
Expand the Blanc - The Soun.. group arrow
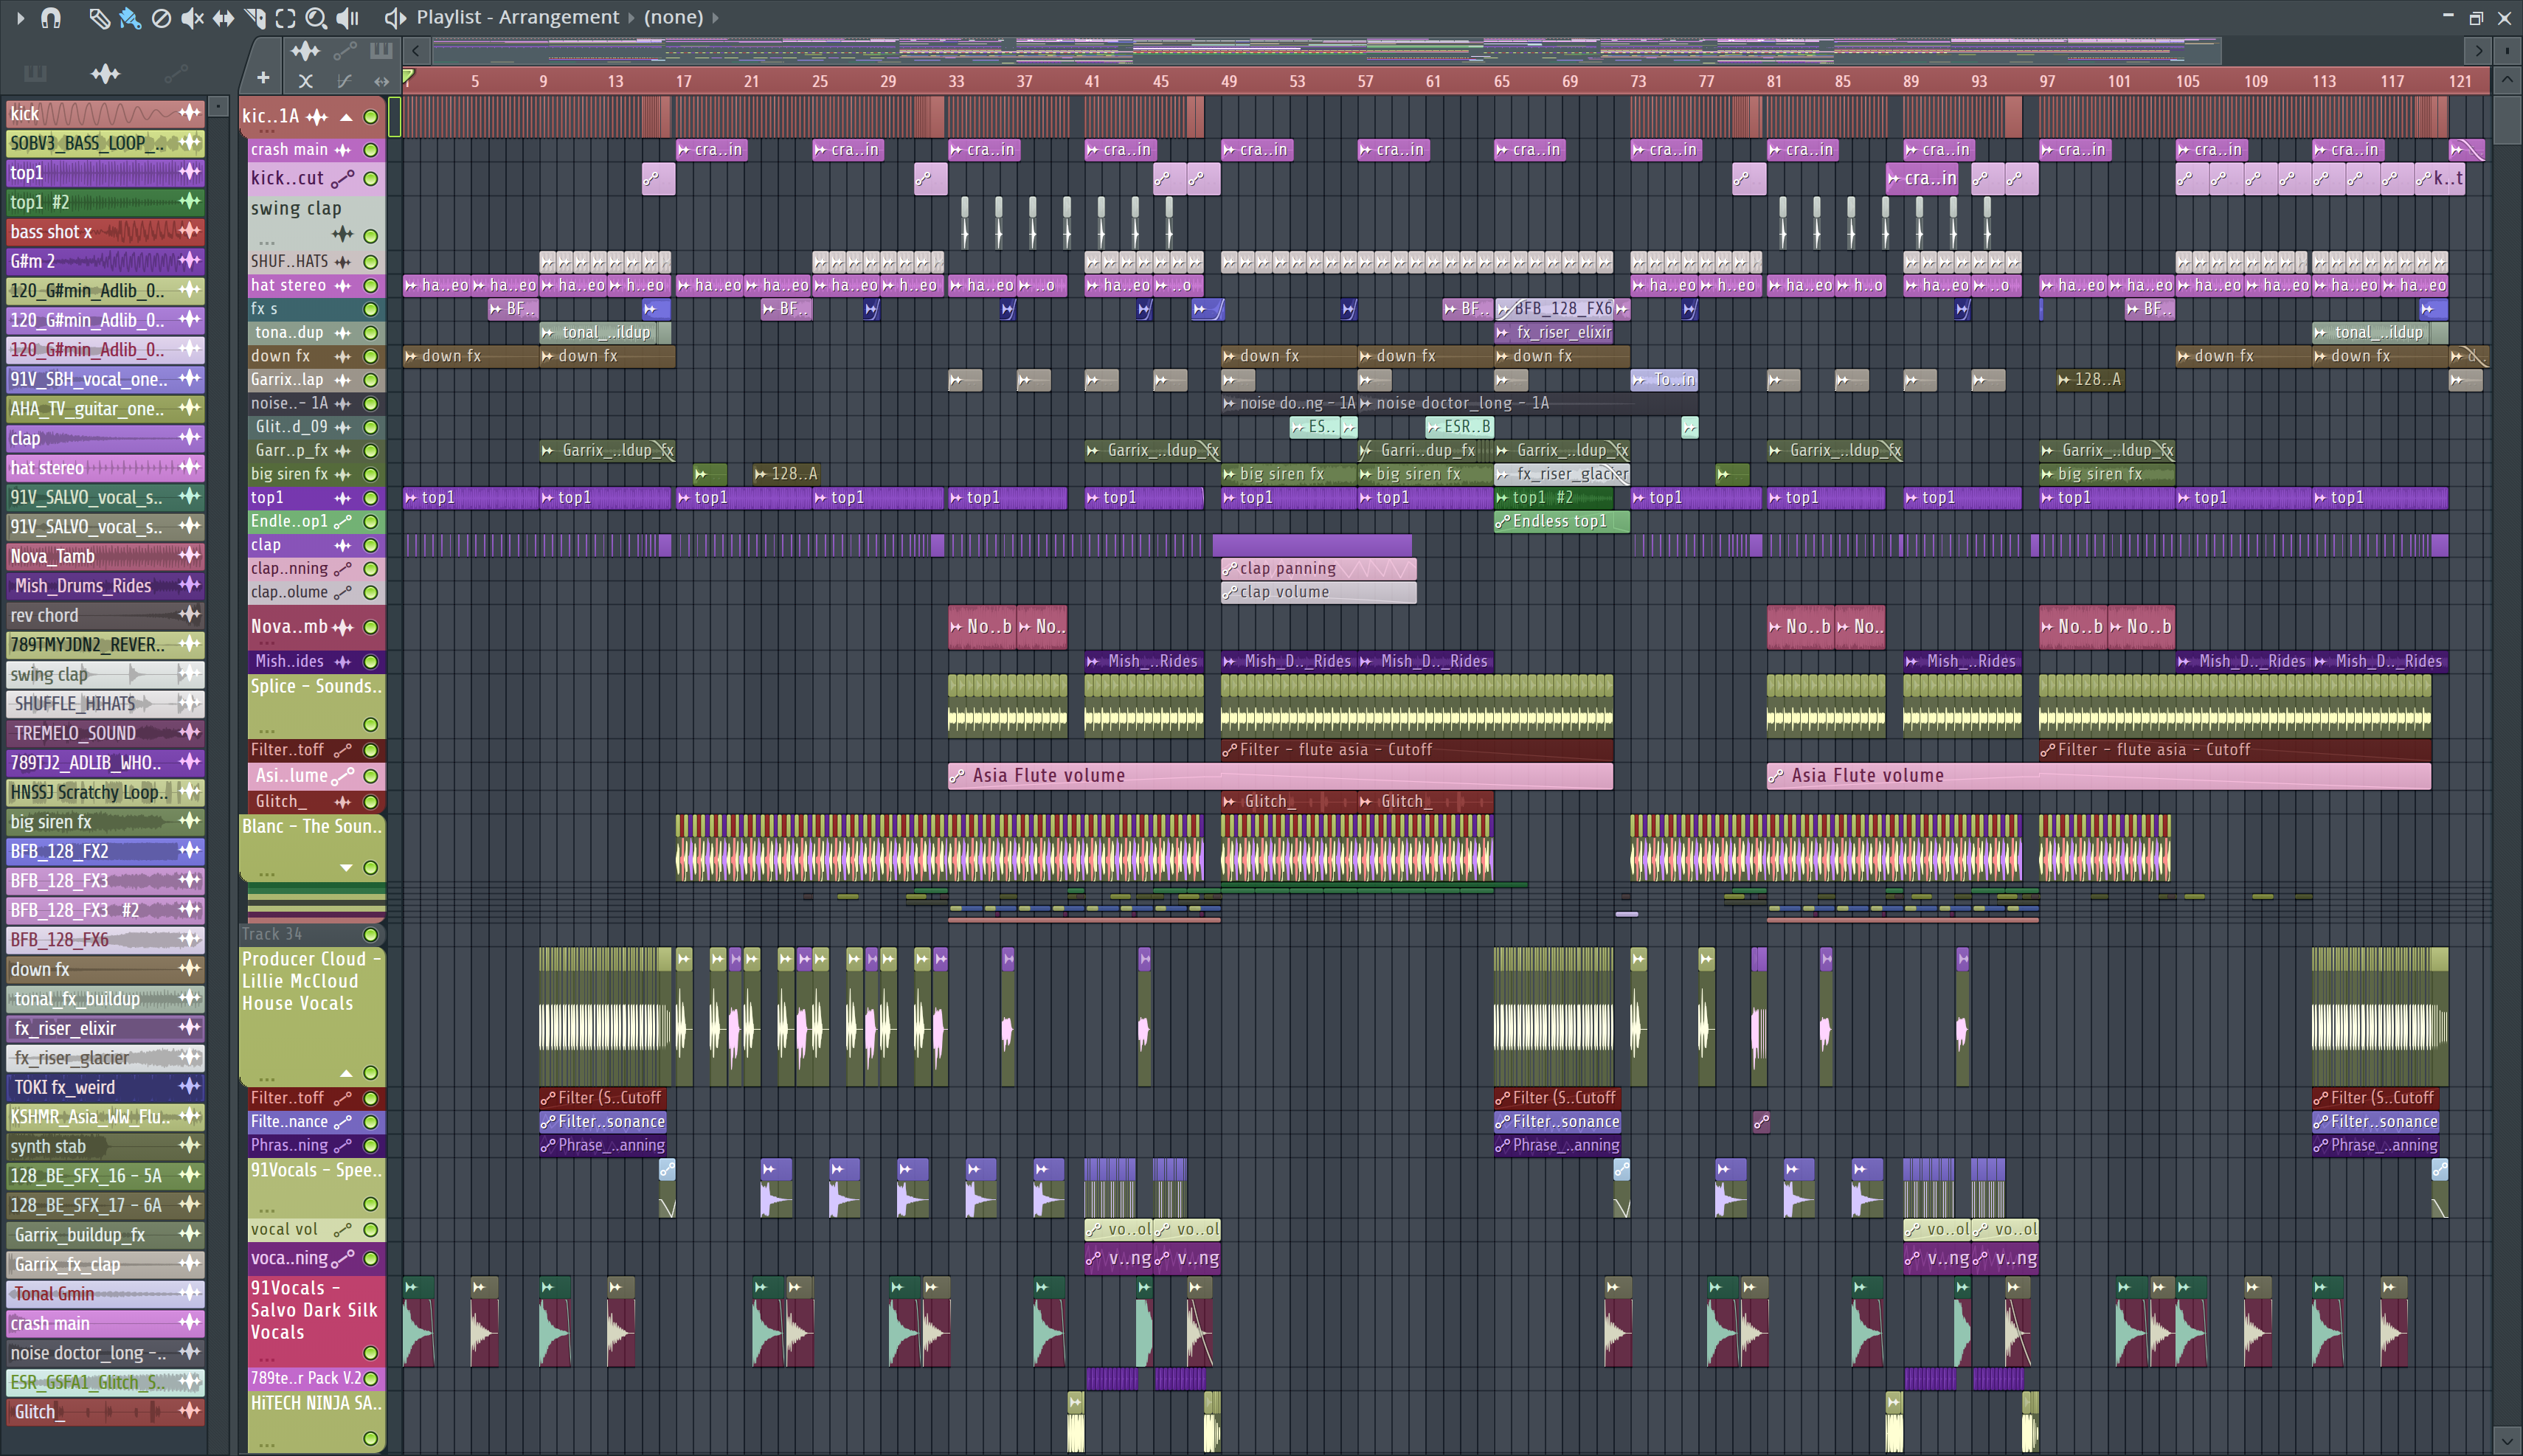click(346, 867)
